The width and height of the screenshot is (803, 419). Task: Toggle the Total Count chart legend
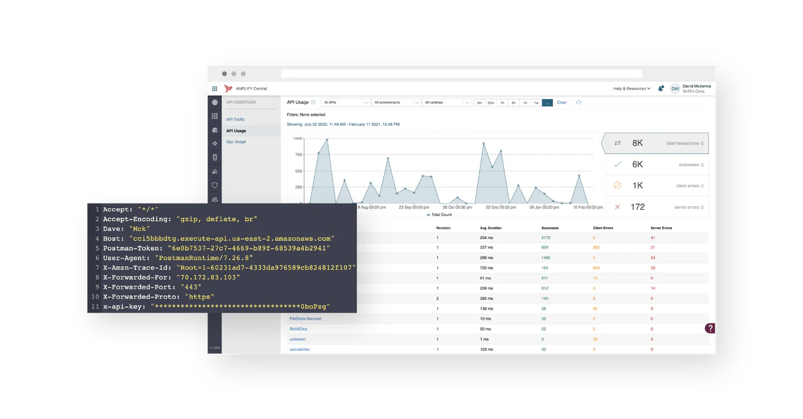pos(440,214)
